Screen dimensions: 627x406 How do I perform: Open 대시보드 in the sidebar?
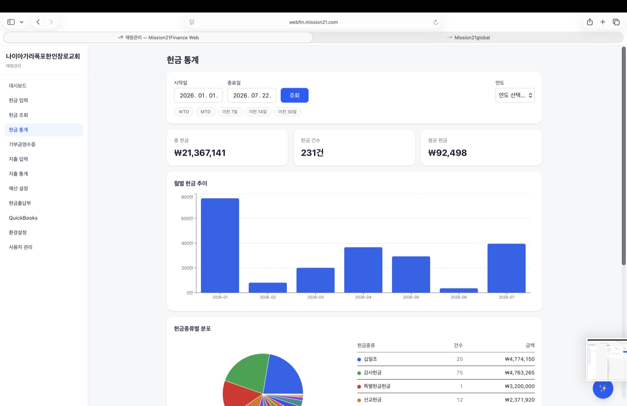44,86
